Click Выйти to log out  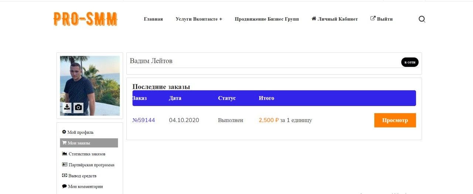click(382, 19)
